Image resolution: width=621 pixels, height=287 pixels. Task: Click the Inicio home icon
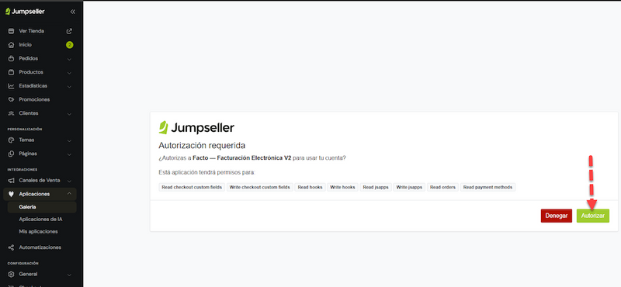pyautogui.click(x=11, y=45)
